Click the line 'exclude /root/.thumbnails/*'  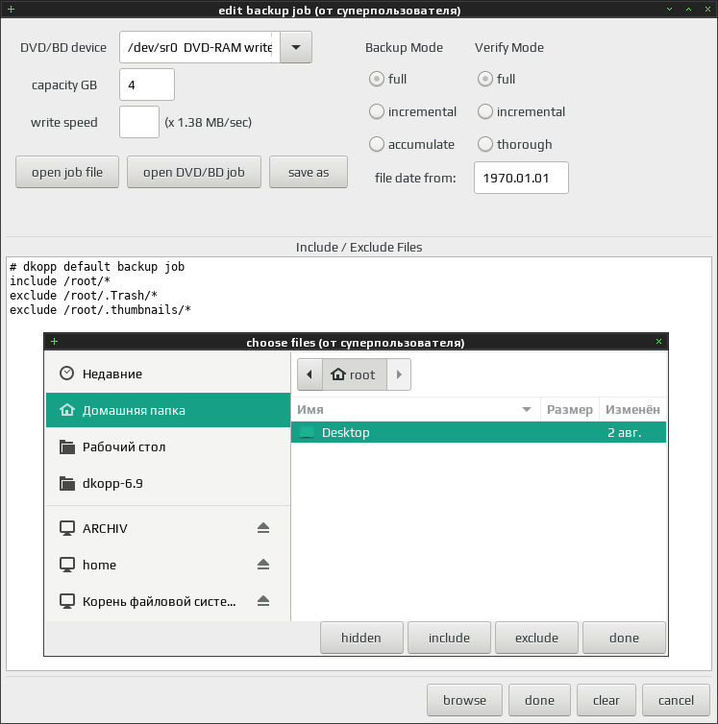click(100, 309)
